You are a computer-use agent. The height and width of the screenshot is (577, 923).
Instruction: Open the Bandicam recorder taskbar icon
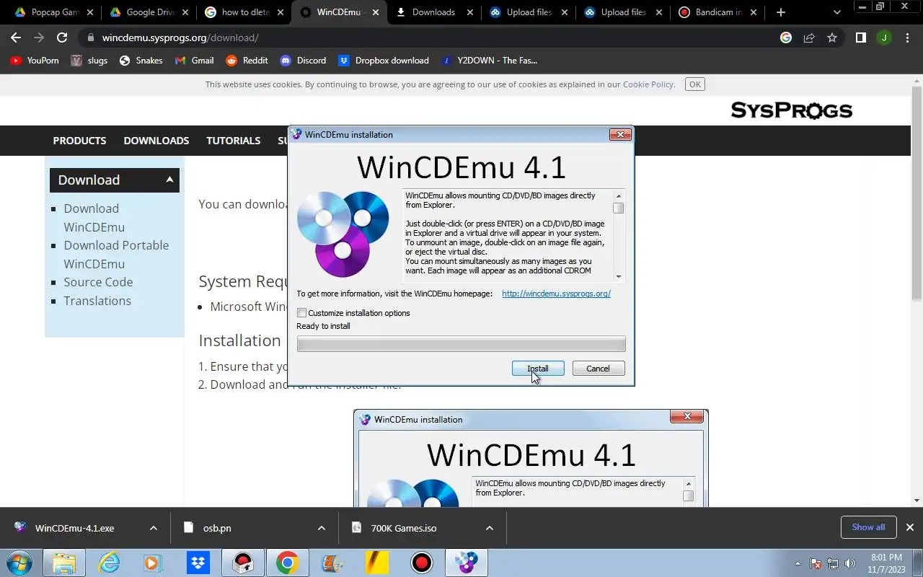coord(421,563)
